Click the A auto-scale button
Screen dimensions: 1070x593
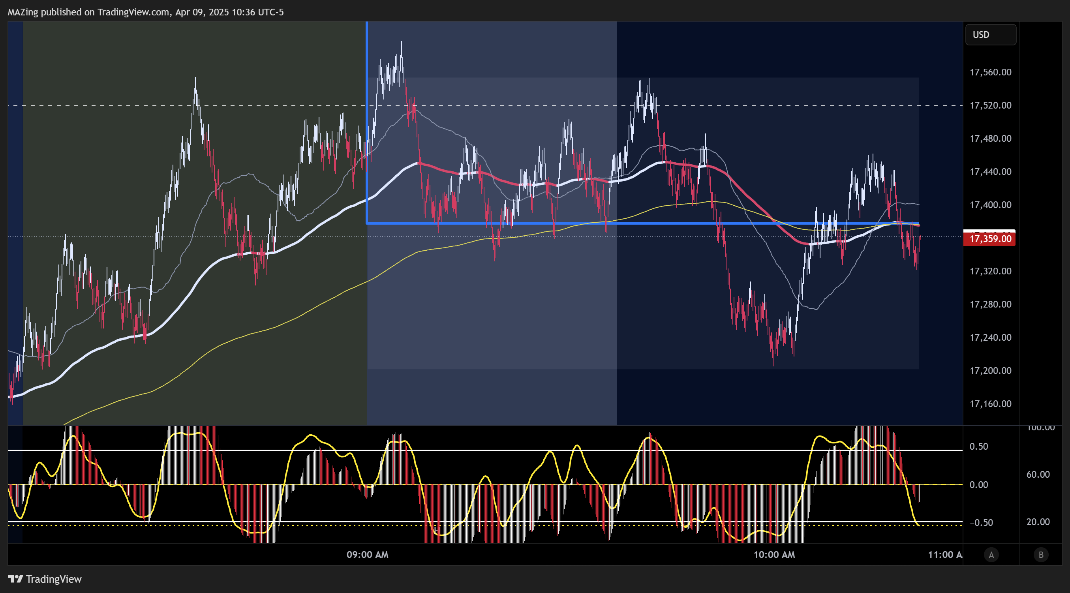(991, 555)
